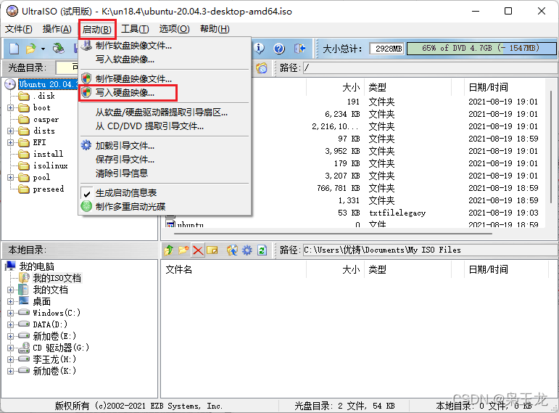
Task: Click the 2928MB total size field
Action: click(x=387, y=49)
